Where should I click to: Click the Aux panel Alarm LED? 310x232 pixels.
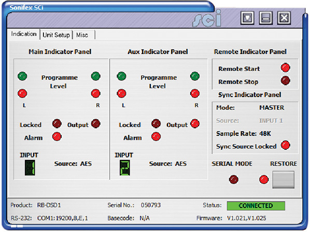coord(156,137)
